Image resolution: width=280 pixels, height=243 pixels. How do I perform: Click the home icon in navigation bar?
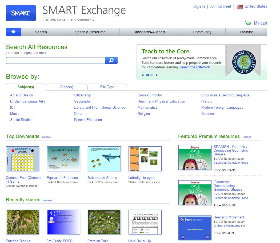(x=13, y=32)
